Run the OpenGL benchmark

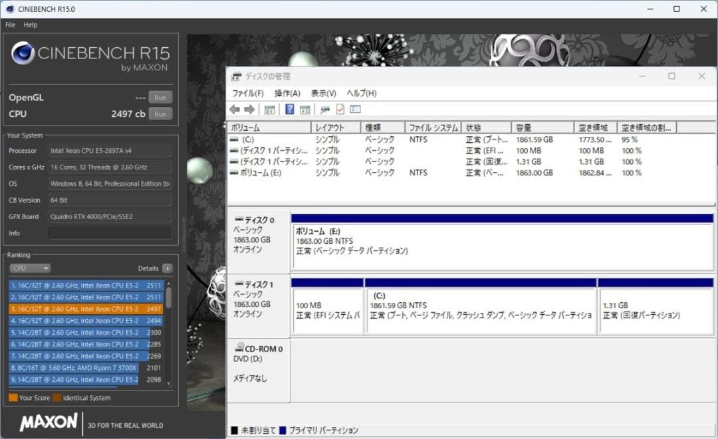pos(160,97)
